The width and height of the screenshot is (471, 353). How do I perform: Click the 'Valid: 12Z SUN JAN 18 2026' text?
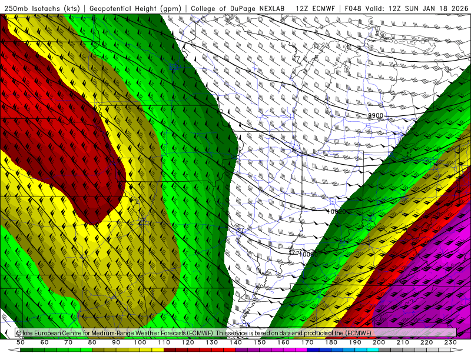(417, 8)
